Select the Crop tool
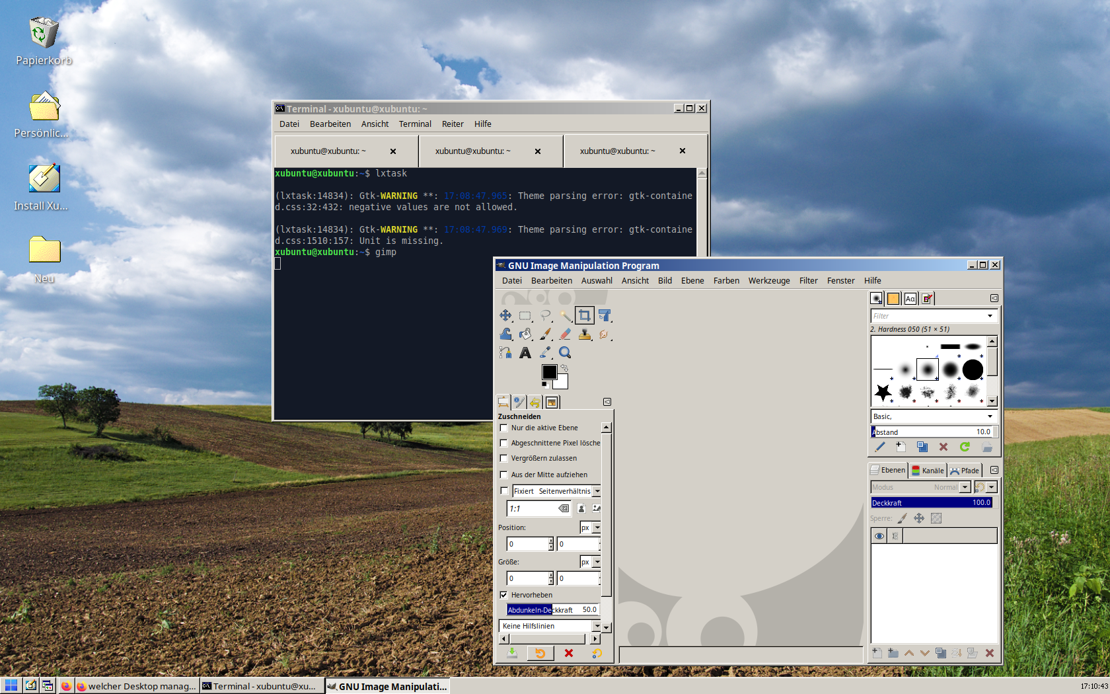Viewport: 1110px width, 694px height. pyautogui.click(x=585, y=315)
